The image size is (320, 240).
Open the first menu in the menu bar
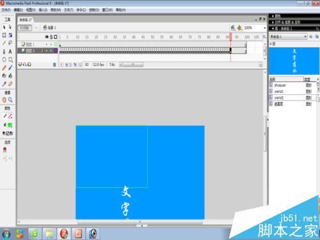(6, 10)
